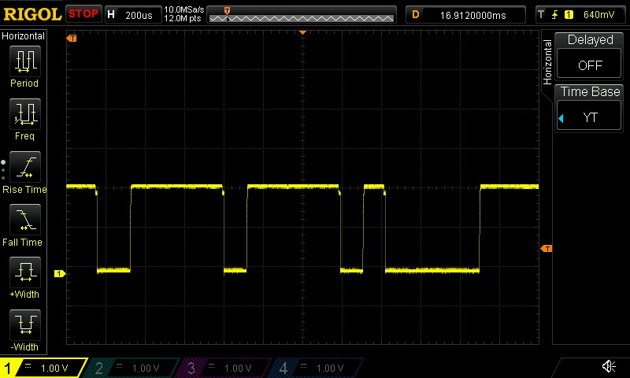Toggle channel 1 at 1.00 V
This screenshot has width=630, height=378.
point(43,368)
